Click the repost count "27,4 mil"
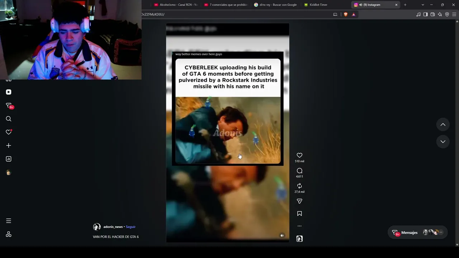 [x=299, y=192]
